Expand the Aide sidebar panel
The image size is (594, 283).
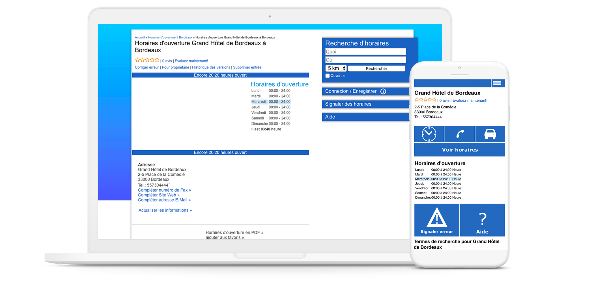330,117
